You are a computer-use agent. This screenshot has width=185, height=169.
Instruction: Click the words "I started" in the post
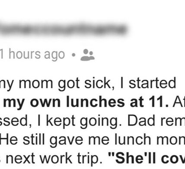point(148,83)
